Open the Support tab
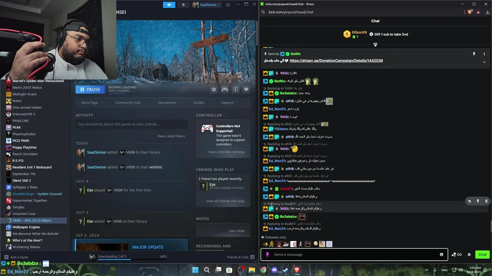Screen dimensions: 492x276 click(x=227, y=102)
